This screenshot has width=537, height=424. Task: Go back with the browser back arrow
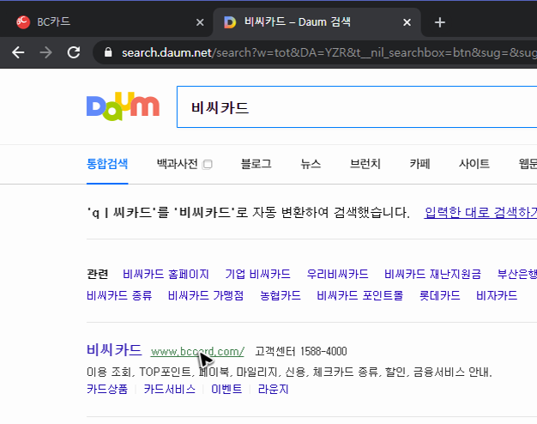coord(18,52)
